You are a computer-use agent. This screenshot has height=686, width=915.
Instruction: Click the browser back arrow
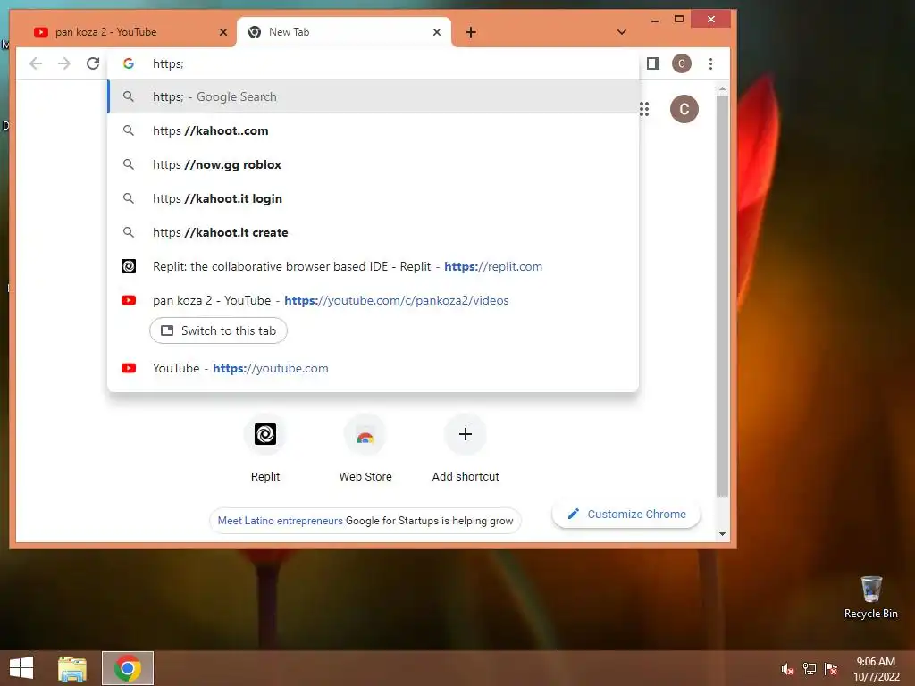[x=36, y=63]
